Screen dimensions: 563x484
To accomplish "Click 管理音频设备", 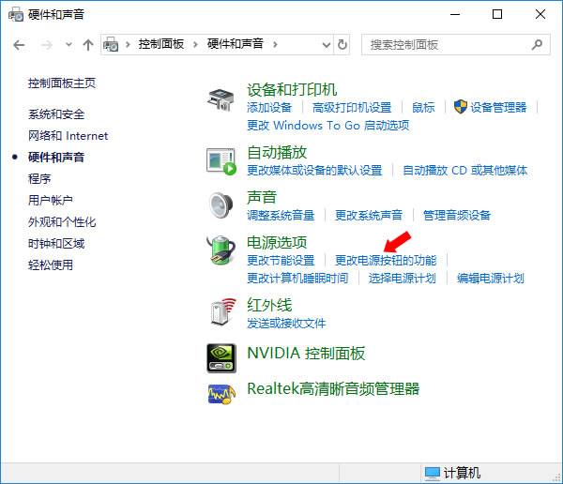I will [x=457, y=216].
